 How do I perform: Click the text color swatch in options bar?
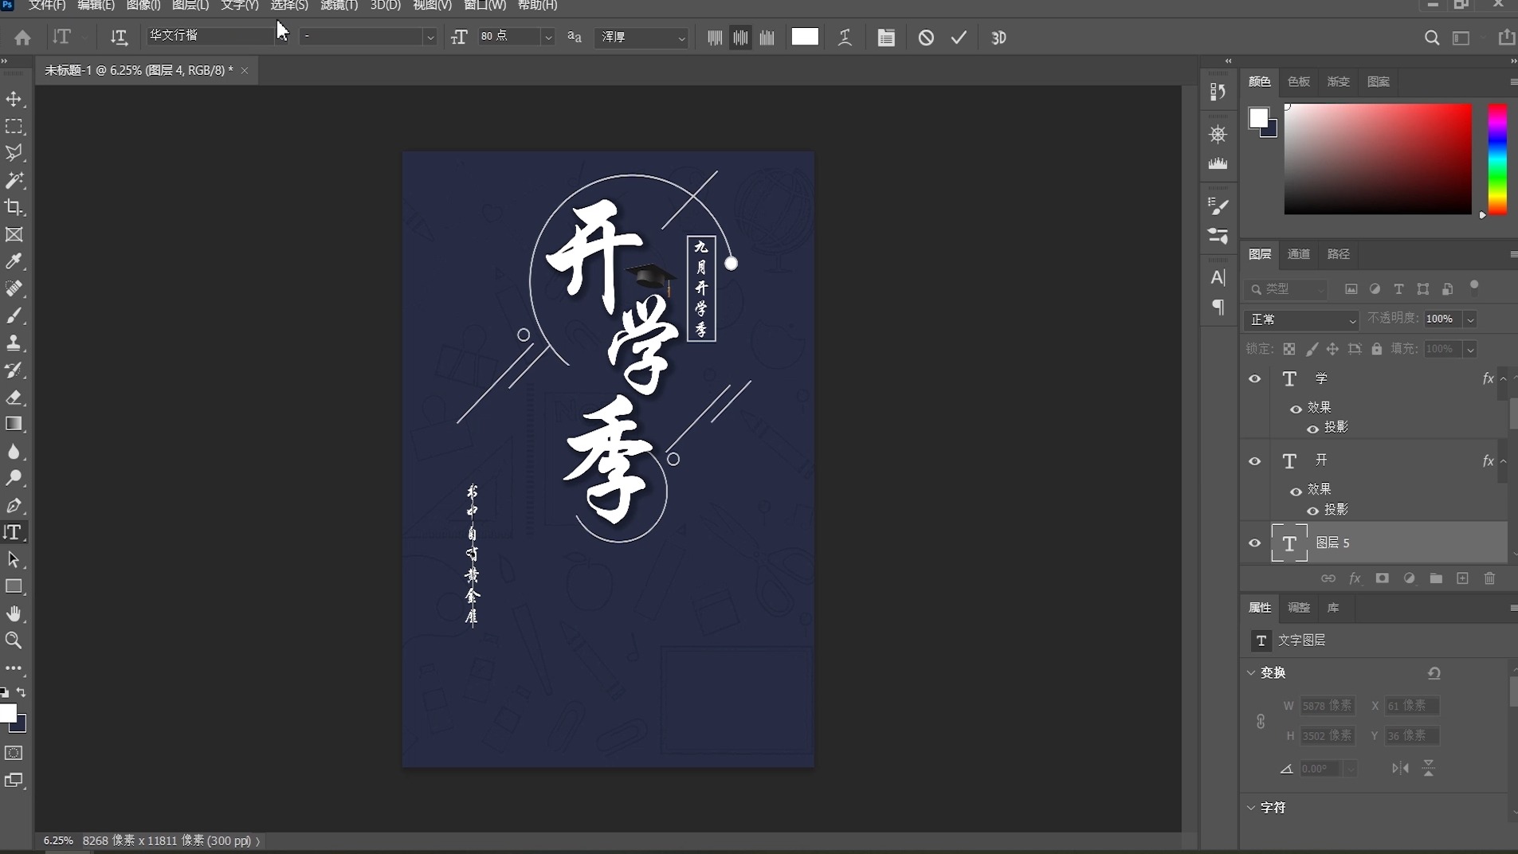805,37
